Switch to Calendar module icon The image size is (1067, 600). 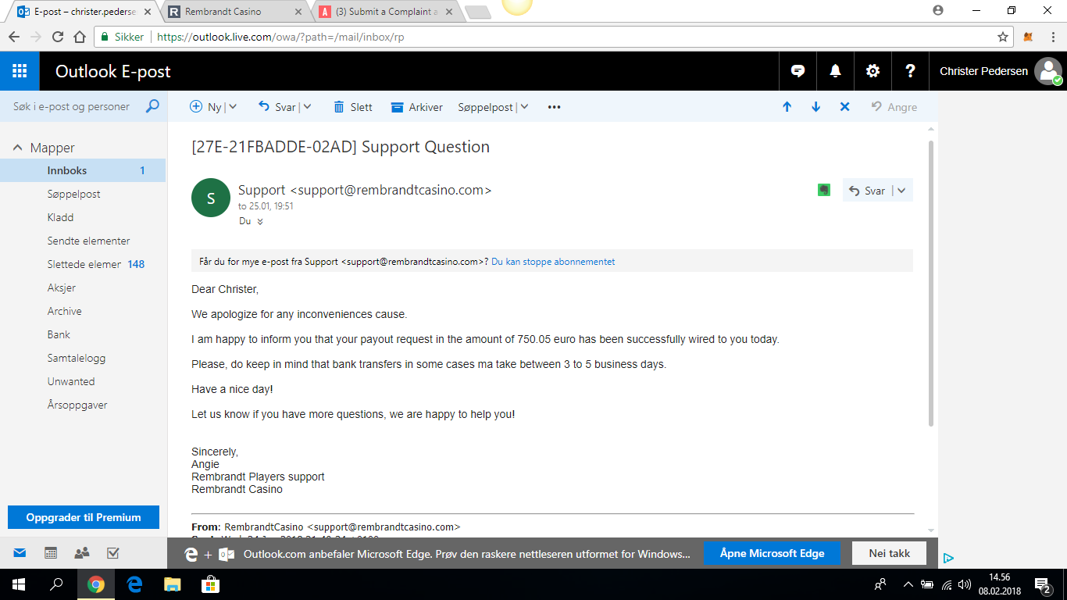coord(51,552)
